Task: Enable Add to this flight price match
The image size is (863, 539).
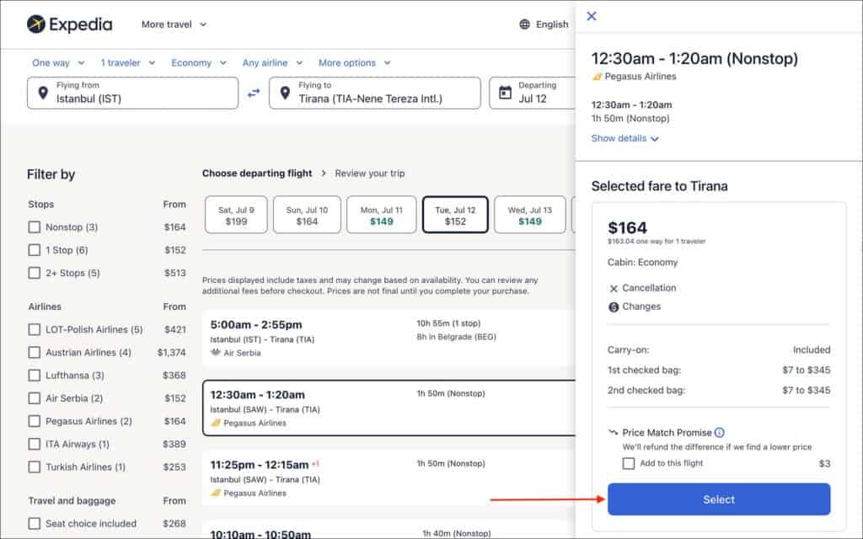Action: (629, 464)
